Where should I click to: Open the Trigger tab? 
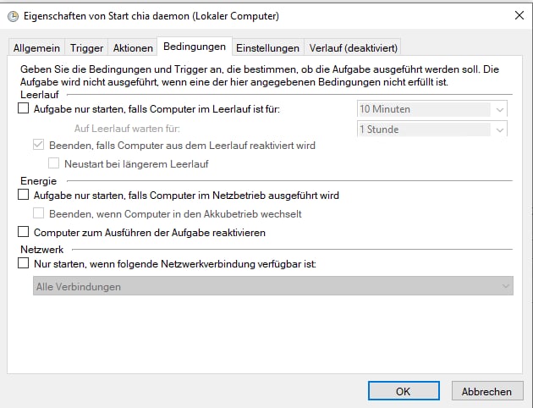click(x=86, y=48)
